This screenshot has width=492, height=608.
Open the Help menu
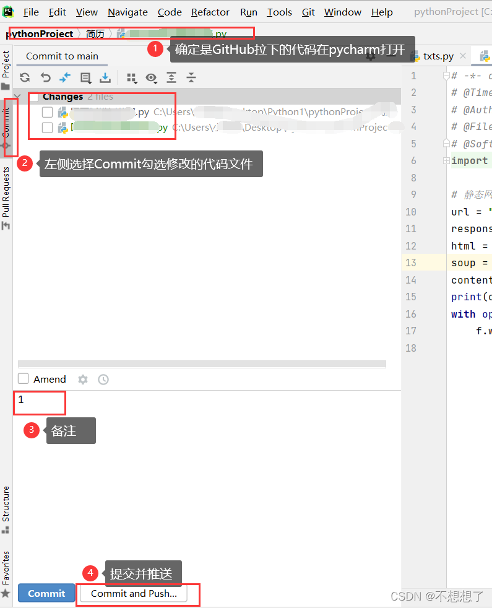point(382,12)
